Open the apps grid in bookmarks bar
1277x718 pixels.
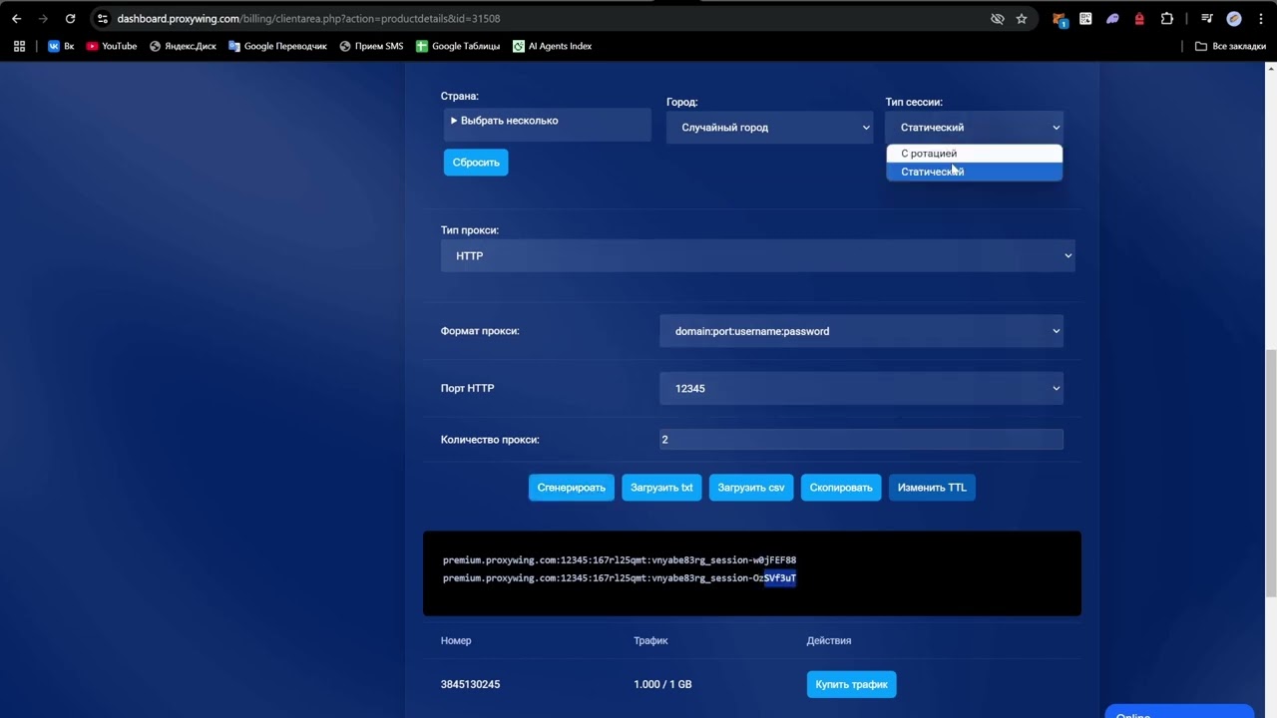19,46
